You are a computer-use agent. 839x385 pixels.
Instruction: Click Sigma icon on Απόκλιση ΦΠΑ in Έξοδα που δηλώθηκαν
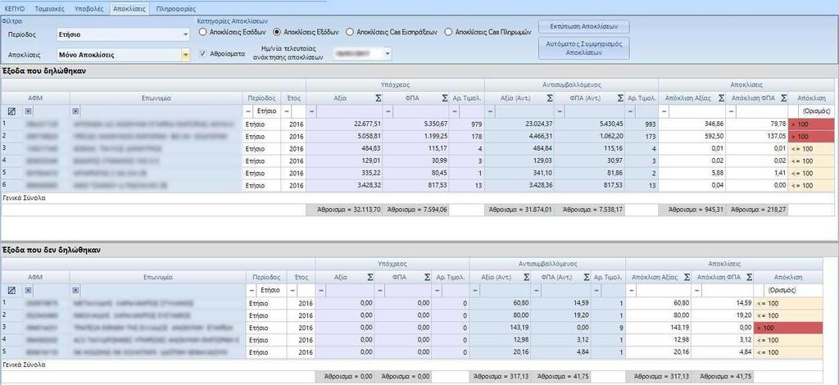click(x=783, y=98)
